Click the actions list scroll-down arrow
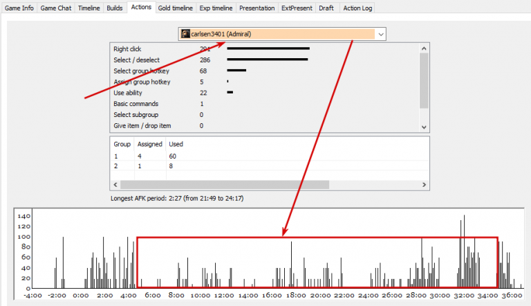This screenshot has width=531, height=306. tap(424, 127)
